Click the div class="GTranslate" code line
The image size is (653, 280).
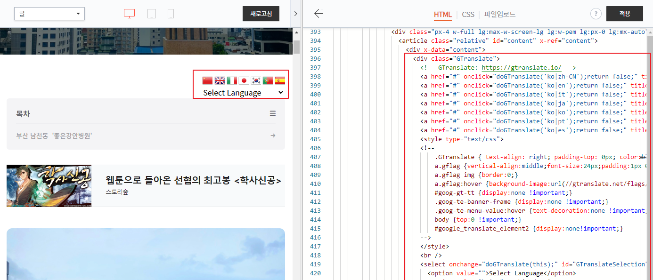[456, 59]
